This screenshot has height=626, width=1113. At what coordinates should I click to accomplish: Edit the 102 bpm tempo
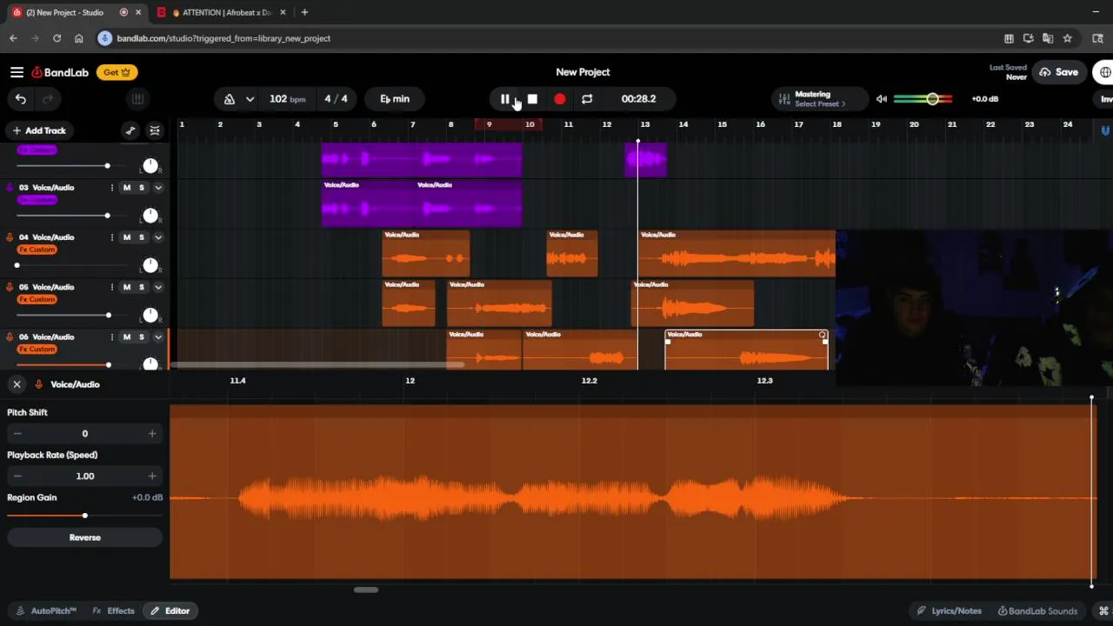287,99
